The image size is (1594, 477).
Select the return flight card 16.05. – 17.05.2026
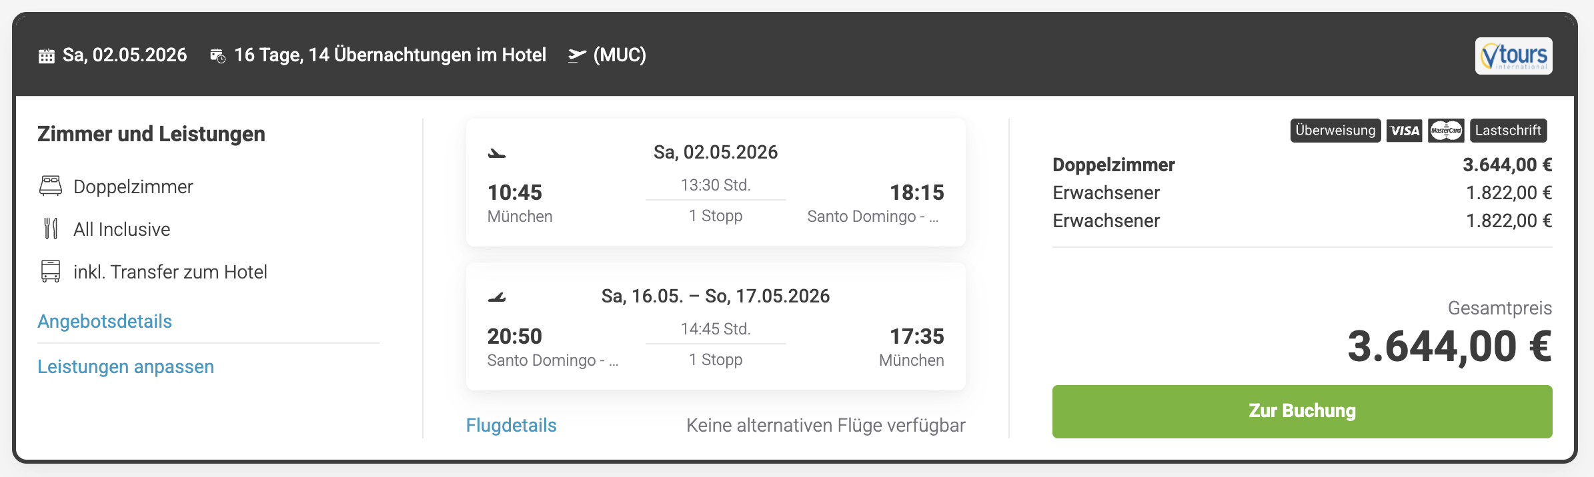pos(716,326)
